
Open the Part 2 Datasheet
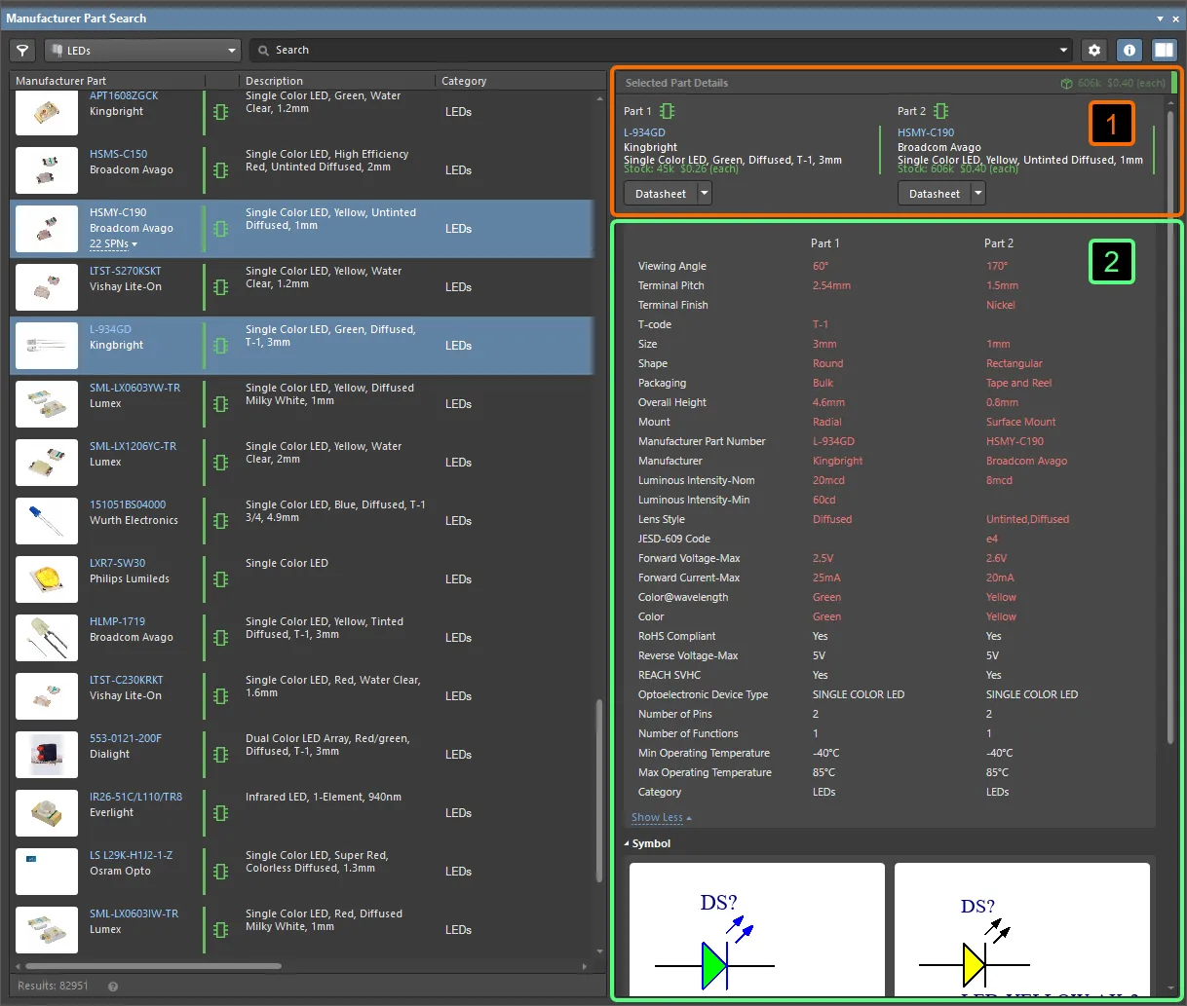pyautogui.click(x=935, y=194)
